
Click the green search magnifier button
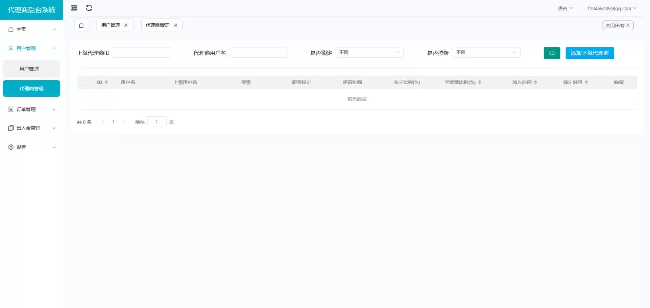coord(551,52)
